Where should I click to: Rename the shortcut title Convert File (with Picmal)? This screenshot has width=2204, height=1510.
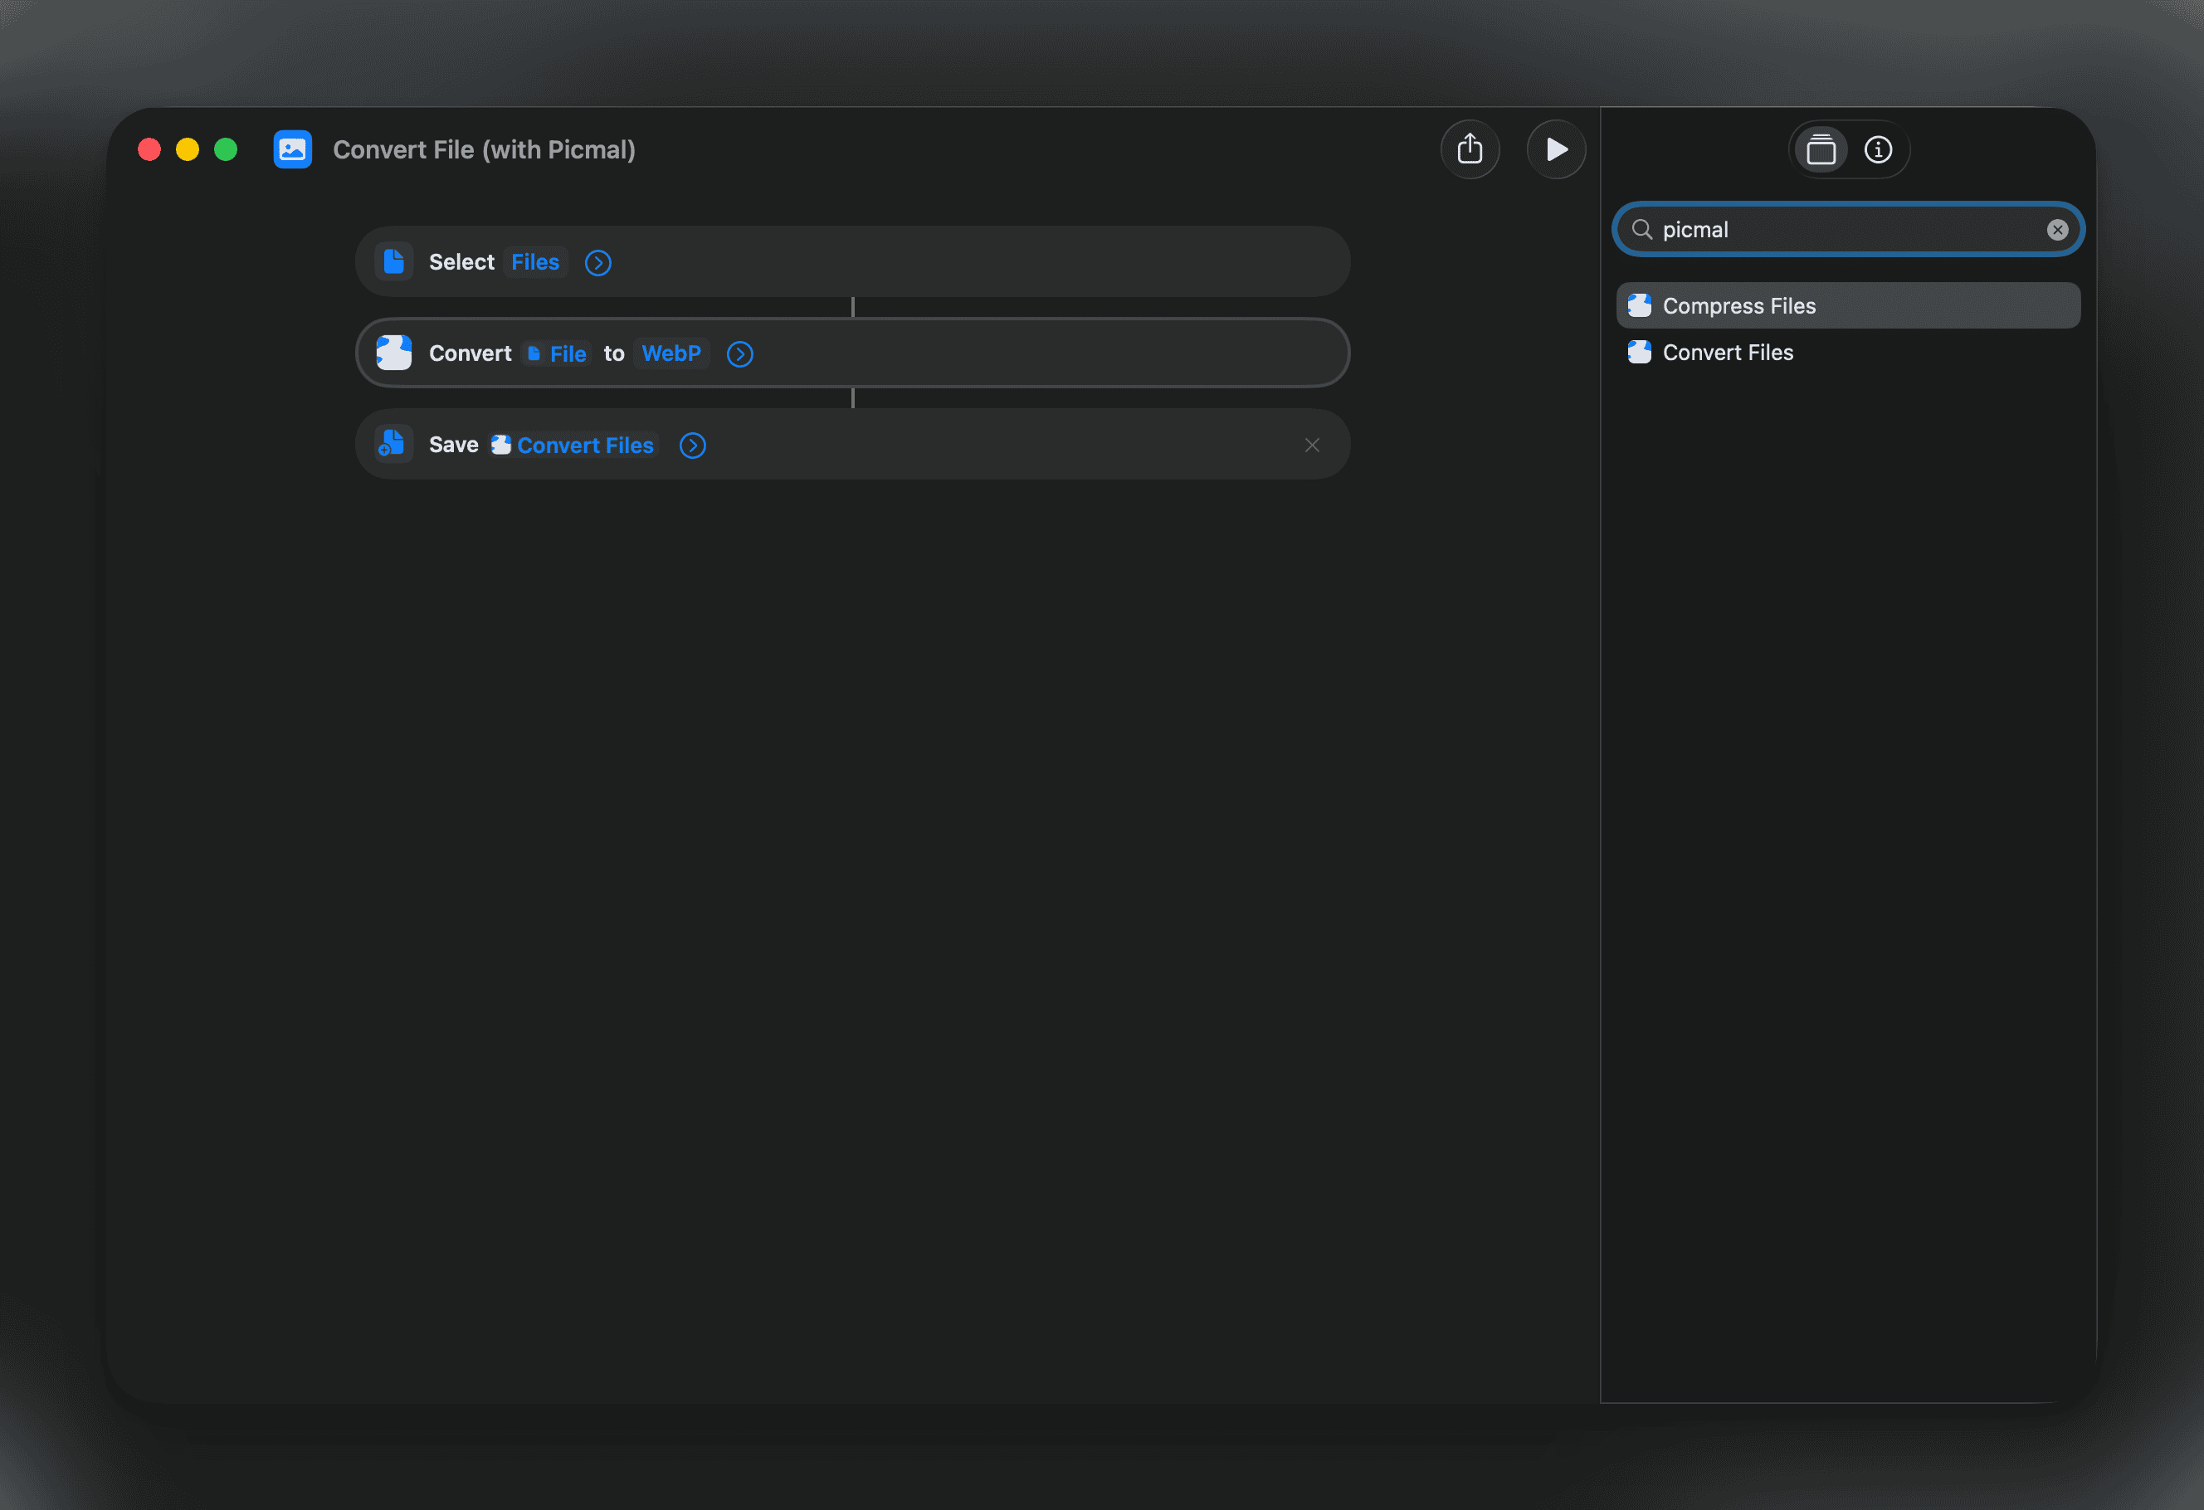484,150
